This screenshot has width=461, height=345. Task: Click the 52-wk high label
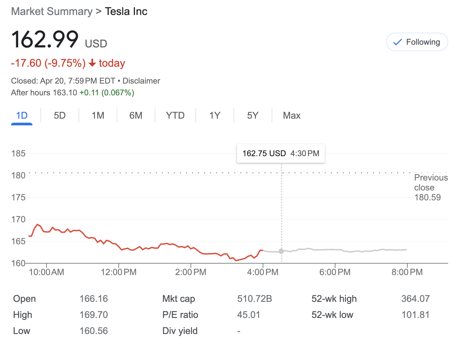(334, 299)
